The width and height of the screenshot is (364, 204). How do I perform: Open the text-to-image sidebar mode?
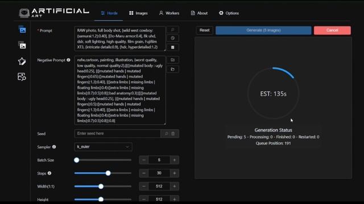click(x=22, y=29)
